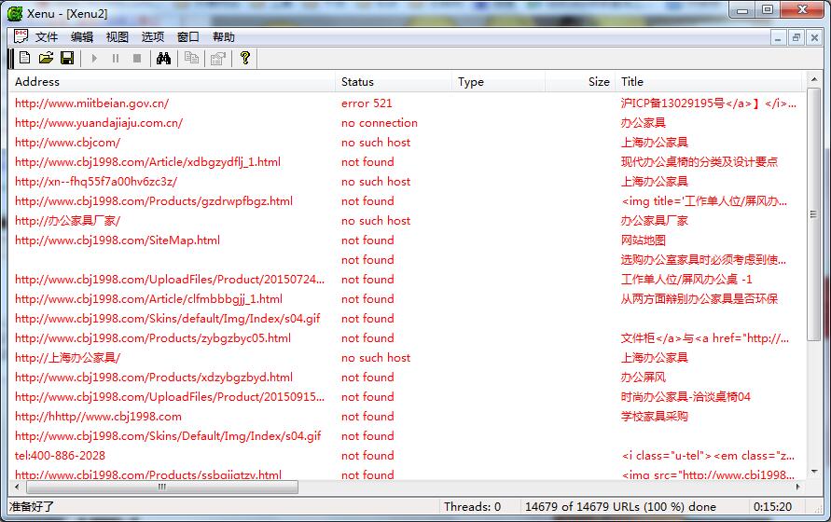Sort by the Title column header

click(x=709, y=82)
